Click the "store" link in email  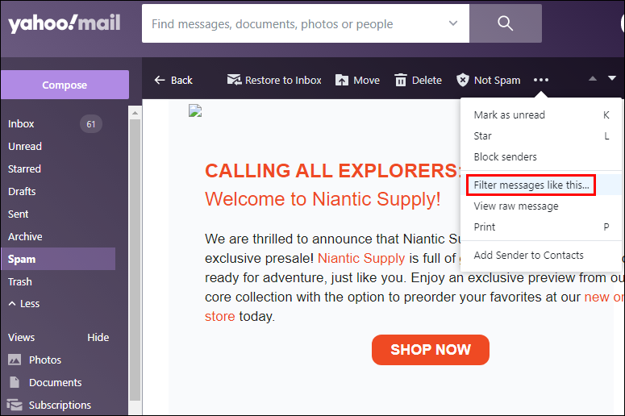(x=220, y=316)
